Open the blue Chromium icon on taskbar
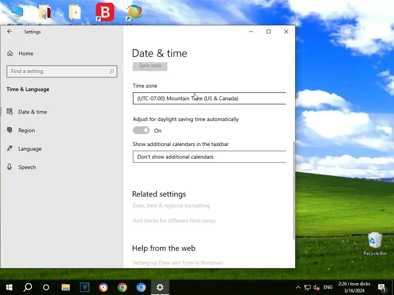Screen dimensions: 394x295 pos(141,287)
